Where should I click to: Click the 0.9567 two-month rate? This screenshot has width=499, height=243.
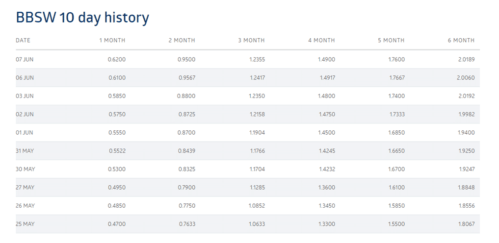[186, 78]
